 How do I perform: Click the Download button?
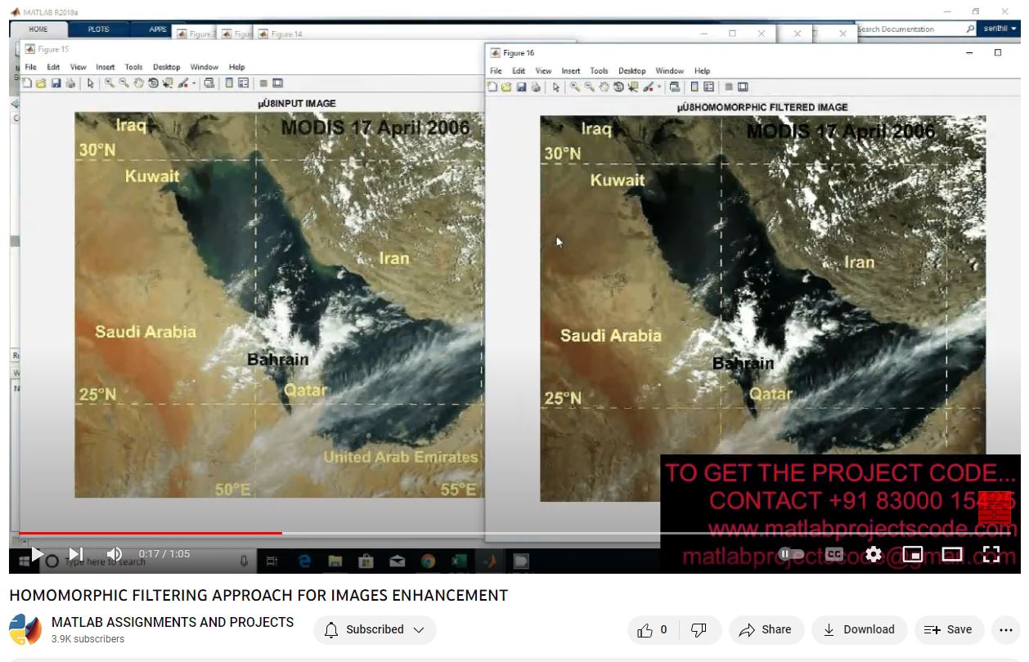[859, 630]
